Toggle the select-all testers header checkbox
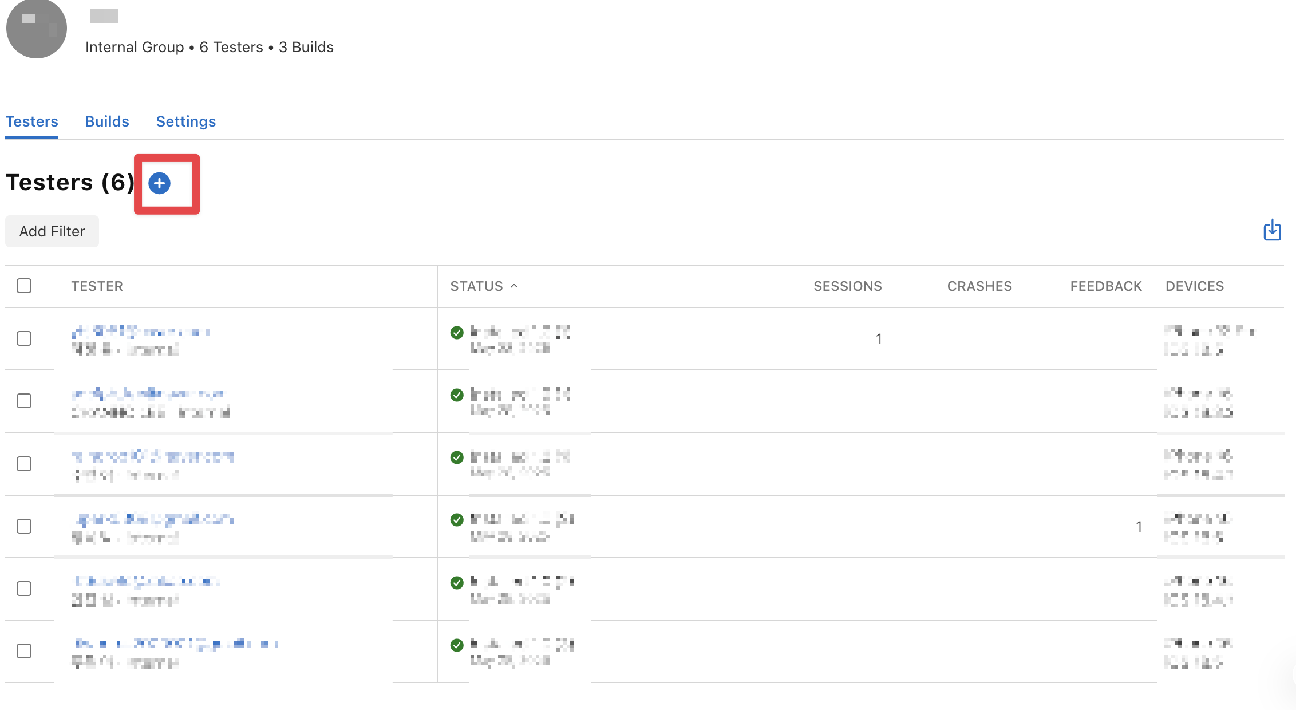The height and width of the screenshot is (710, 1296). coord(24,286)
